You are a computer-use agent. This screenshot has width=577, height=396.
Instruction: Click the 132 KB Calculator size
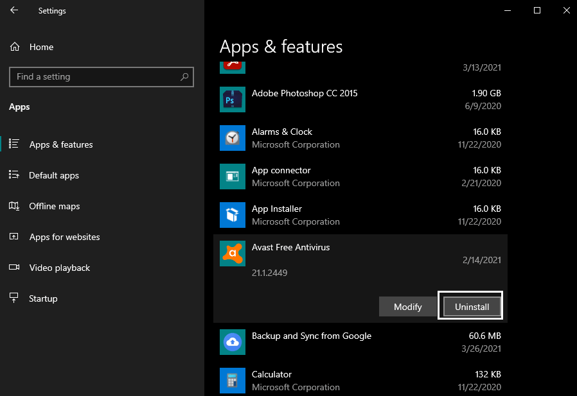pos(488,374)
